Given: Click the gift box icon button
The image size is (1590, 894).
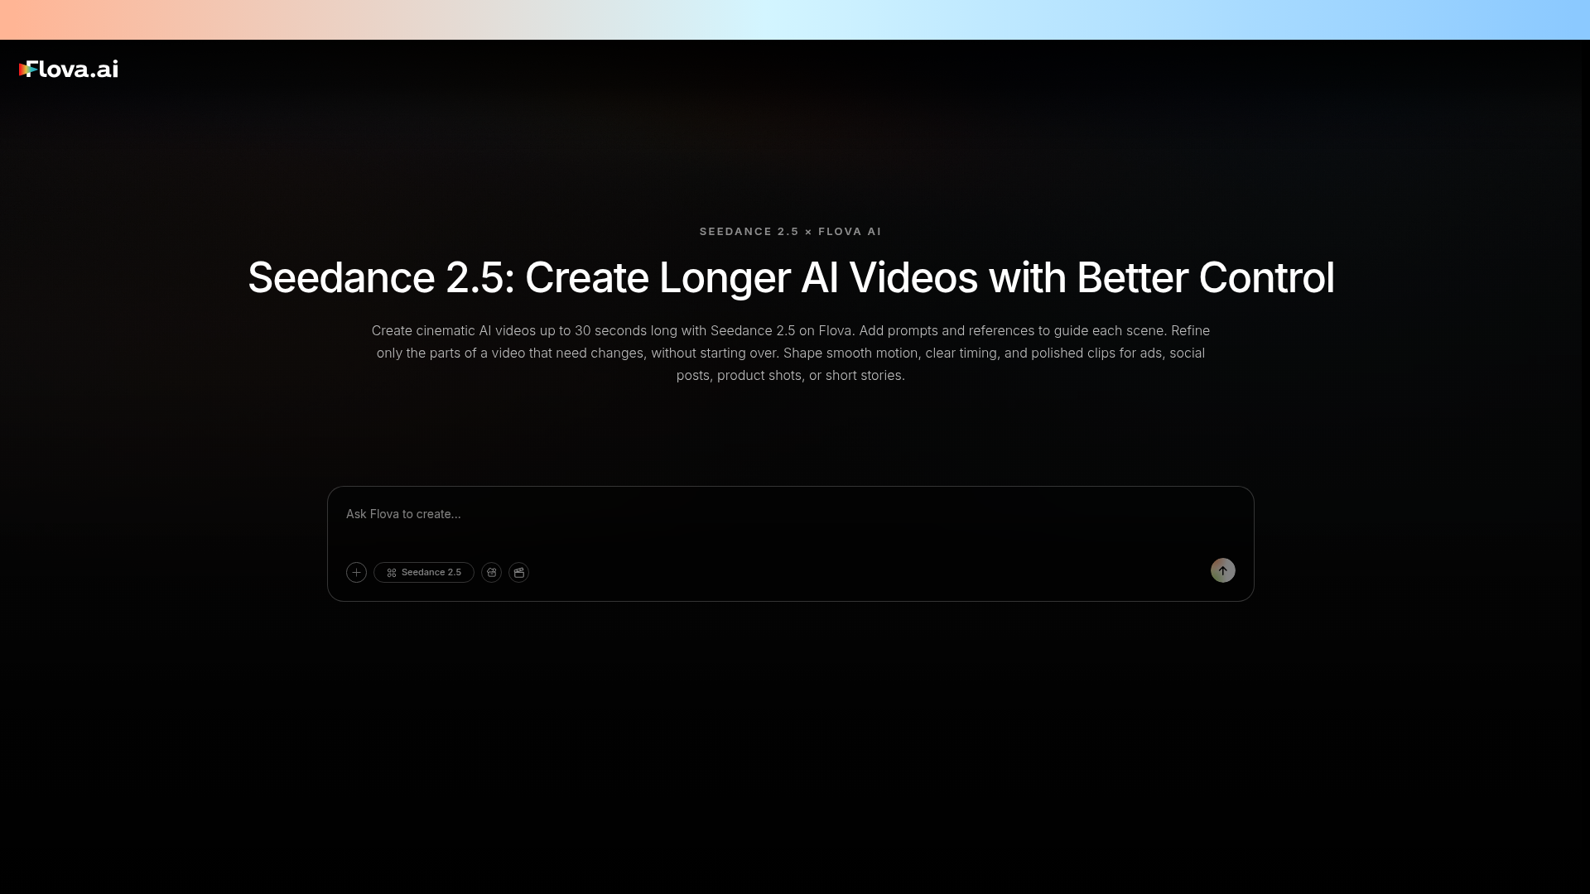Looking at the screenshot, I should click(x=491, y=572).
